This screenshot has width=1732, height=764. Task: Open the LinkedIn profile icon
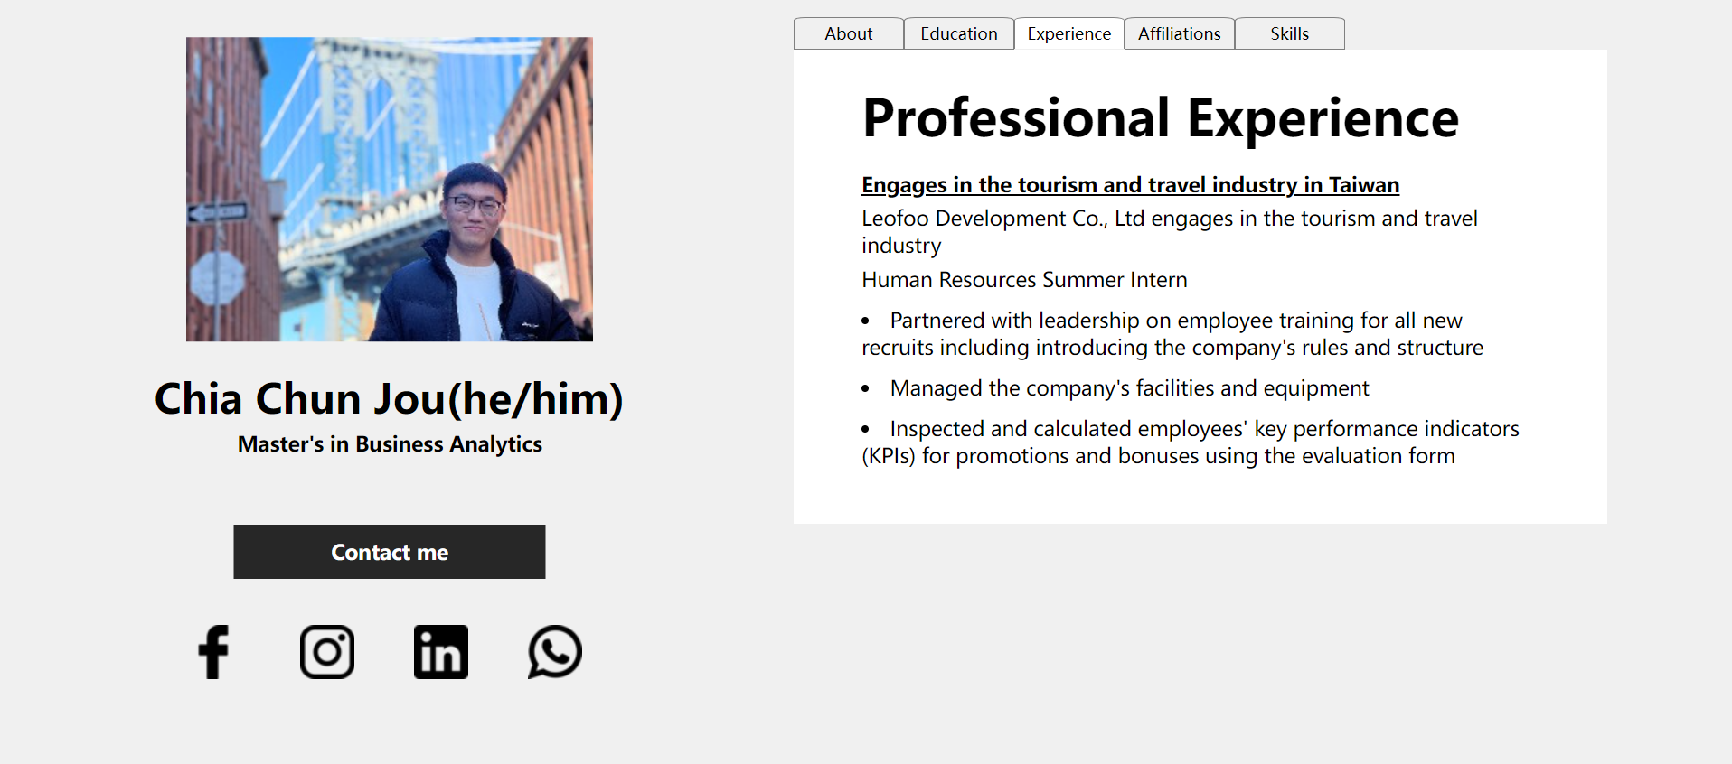point(440,651)
